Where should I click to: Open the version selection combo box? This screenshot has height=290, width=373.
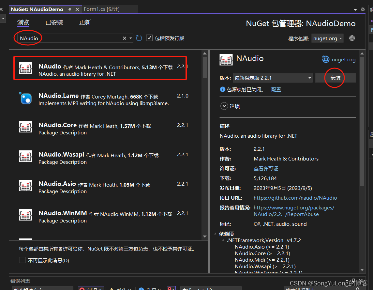(x=273, y=78)
